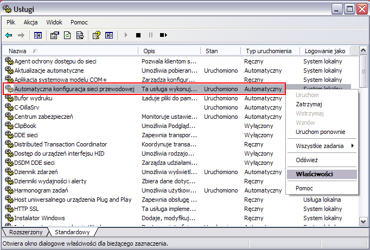370x250 pixels.
Task: Select Uruchom ponownie in context menu
Action: point(320,132)
